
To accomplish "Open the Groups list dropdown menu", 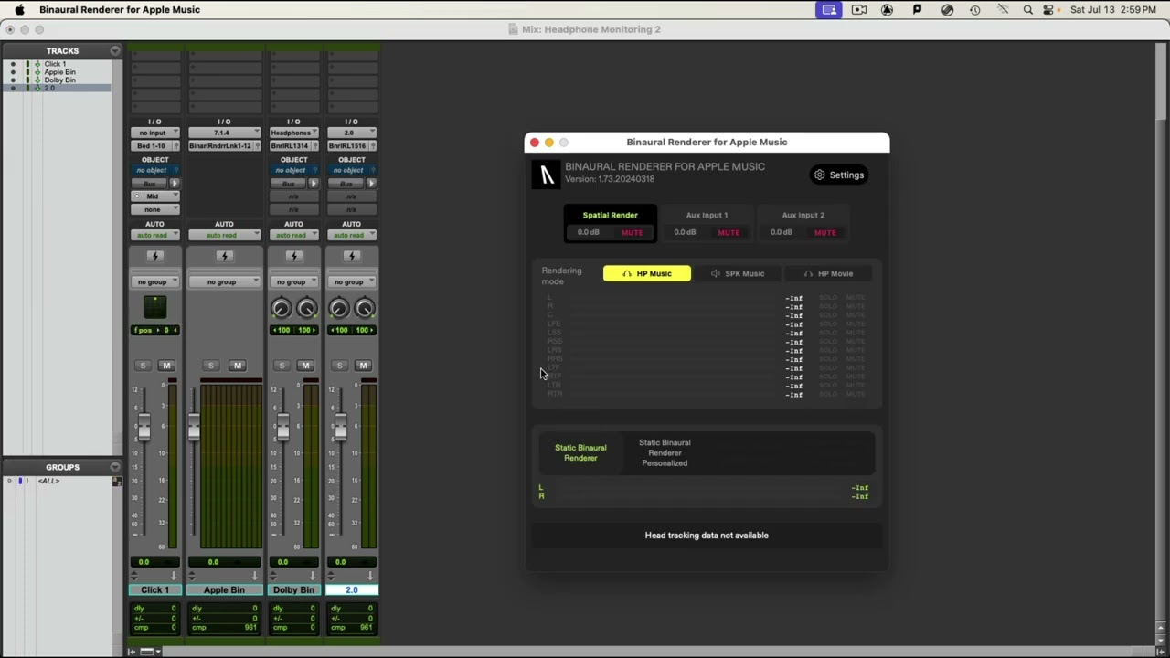I will point(115,467).
